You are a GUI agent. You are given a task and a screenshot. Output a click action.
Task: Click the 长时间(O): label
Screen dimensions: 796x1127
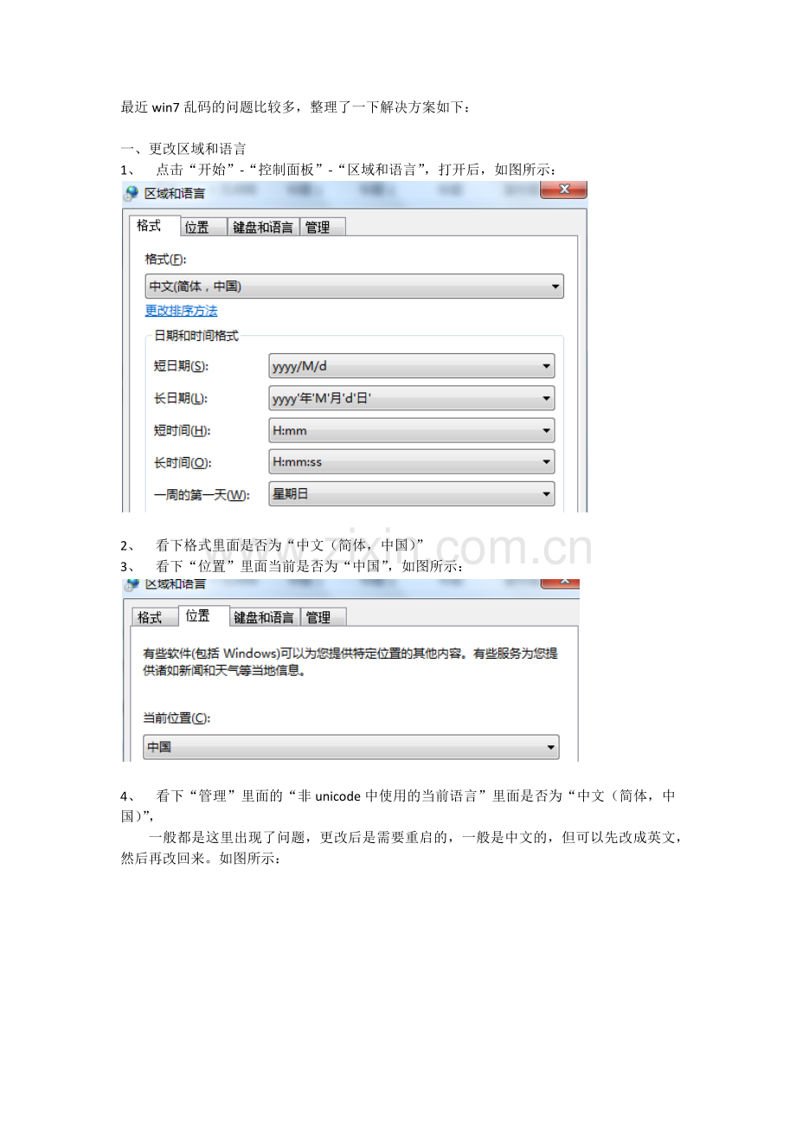pyautogui.click(x=182, y=462)
